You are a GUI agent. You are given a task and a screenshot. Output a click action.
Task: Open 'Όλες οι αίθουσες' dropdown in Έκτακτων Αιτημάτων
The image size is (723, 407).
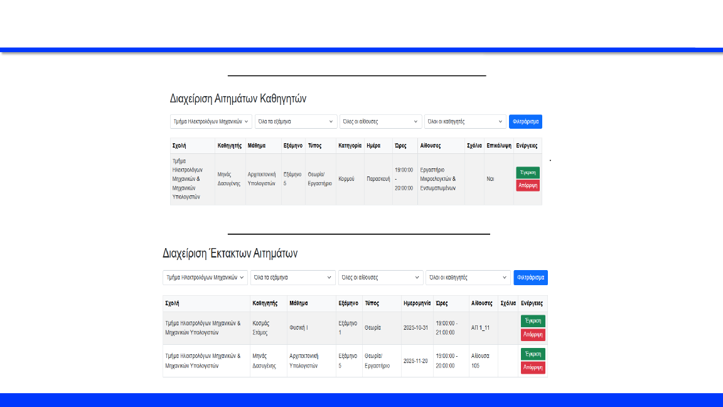380,278
